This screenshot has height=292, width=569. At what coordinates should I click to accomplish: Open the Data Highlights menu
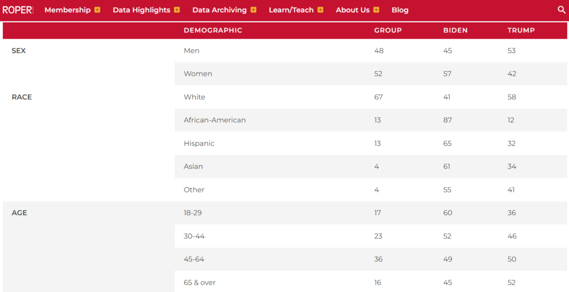pos(141,10)
